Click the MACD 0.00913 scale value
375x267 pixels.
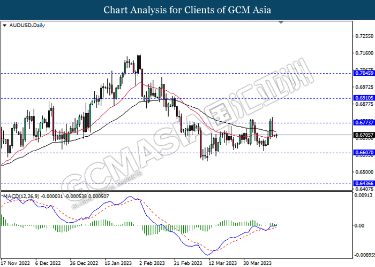(x=364, y=195)
